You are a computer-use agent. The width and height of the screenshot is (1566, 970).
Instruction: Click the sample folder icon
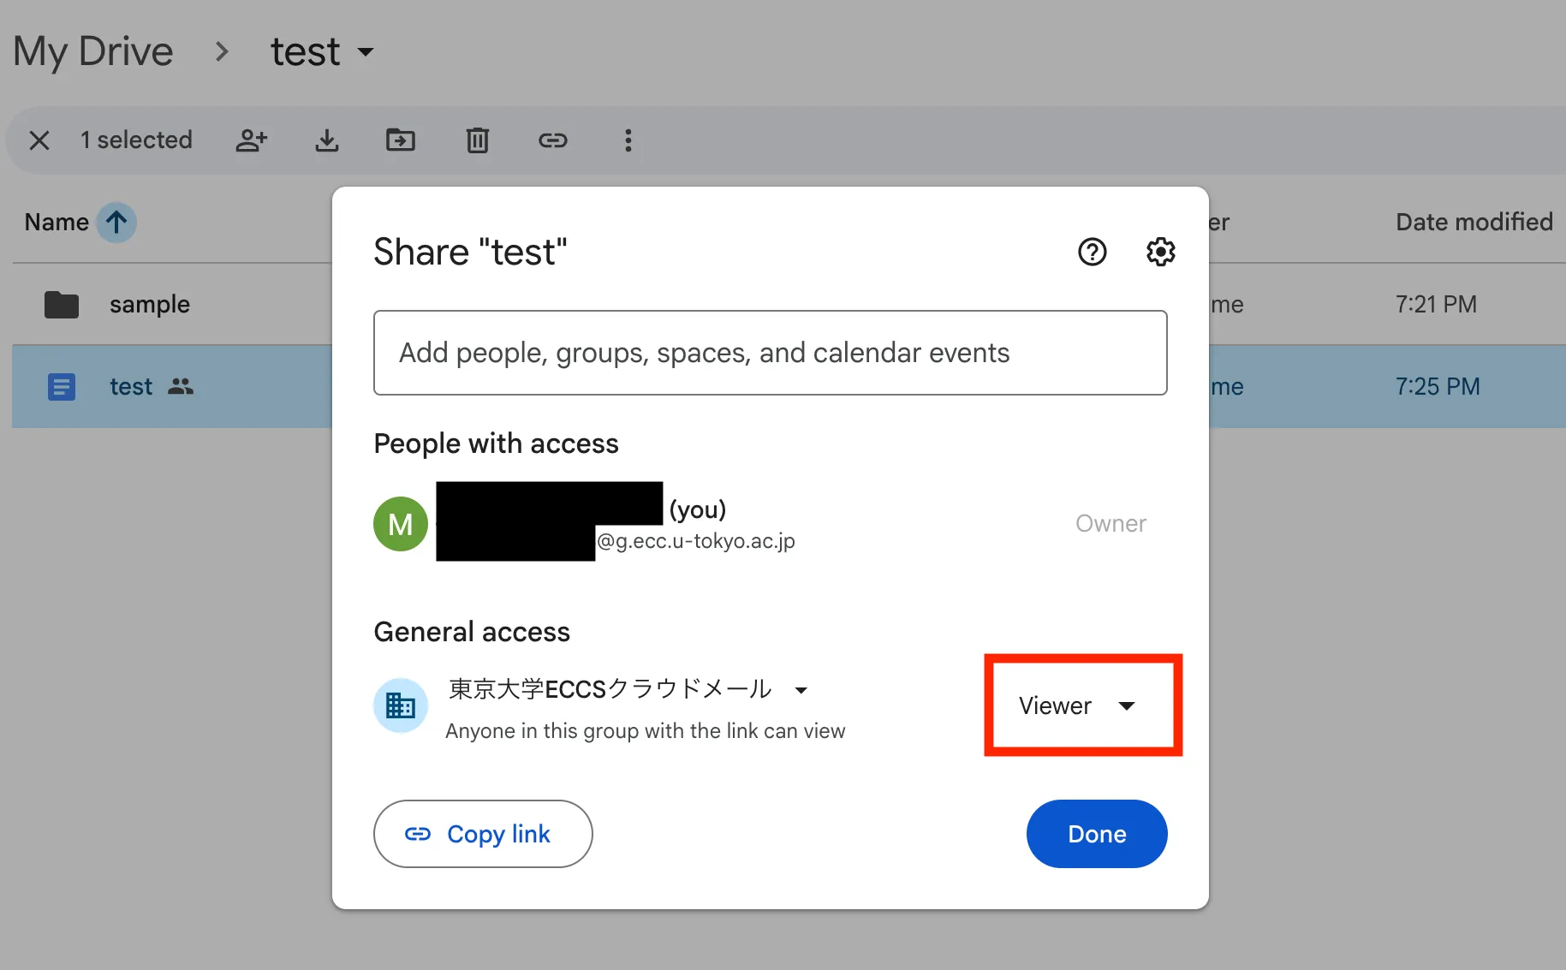(x=62, y=304)
